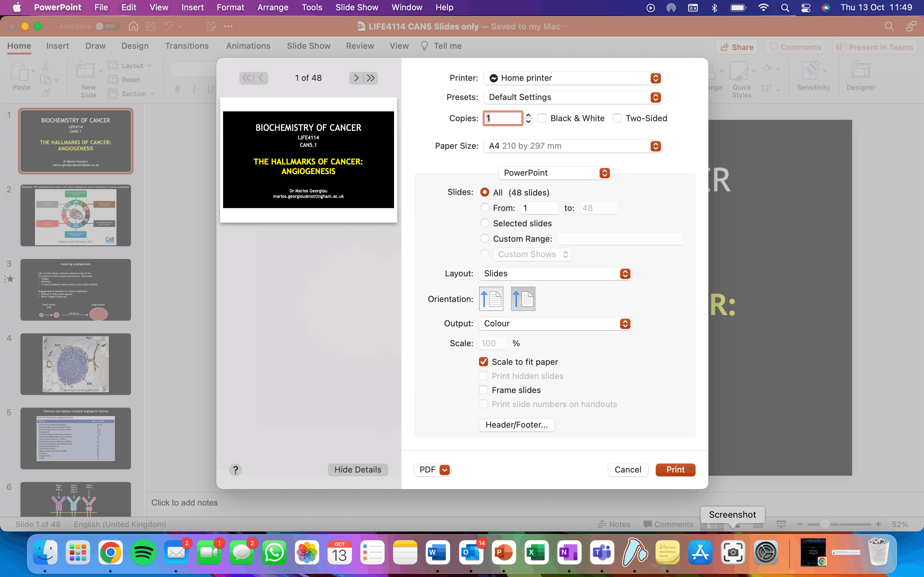Expand the Layout dropdown set to Slides
The width and height of the screenshot is (924, 577).
[555, 274]
